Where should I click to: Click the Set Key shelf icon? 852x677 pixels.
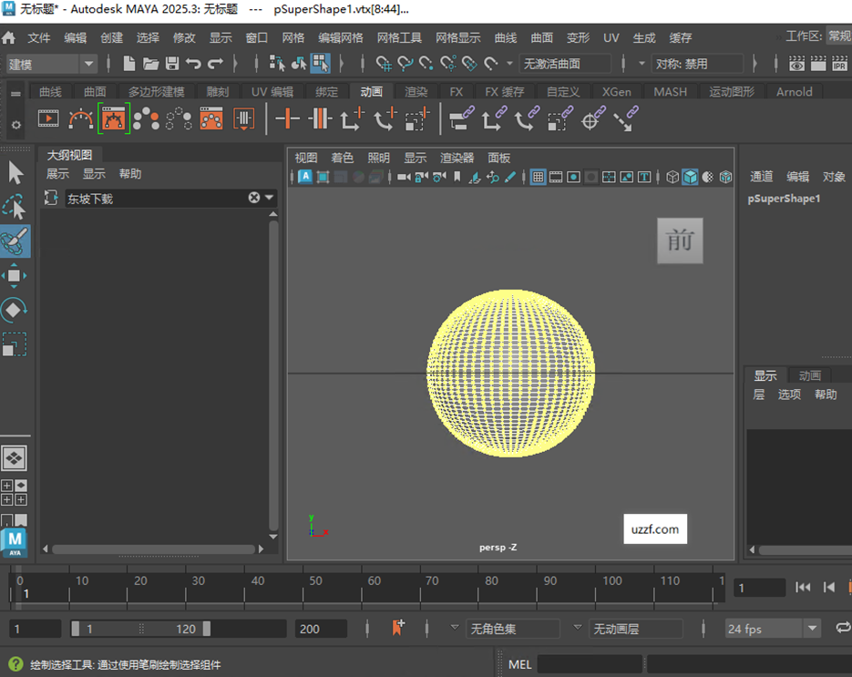click(x=287, y=118)
